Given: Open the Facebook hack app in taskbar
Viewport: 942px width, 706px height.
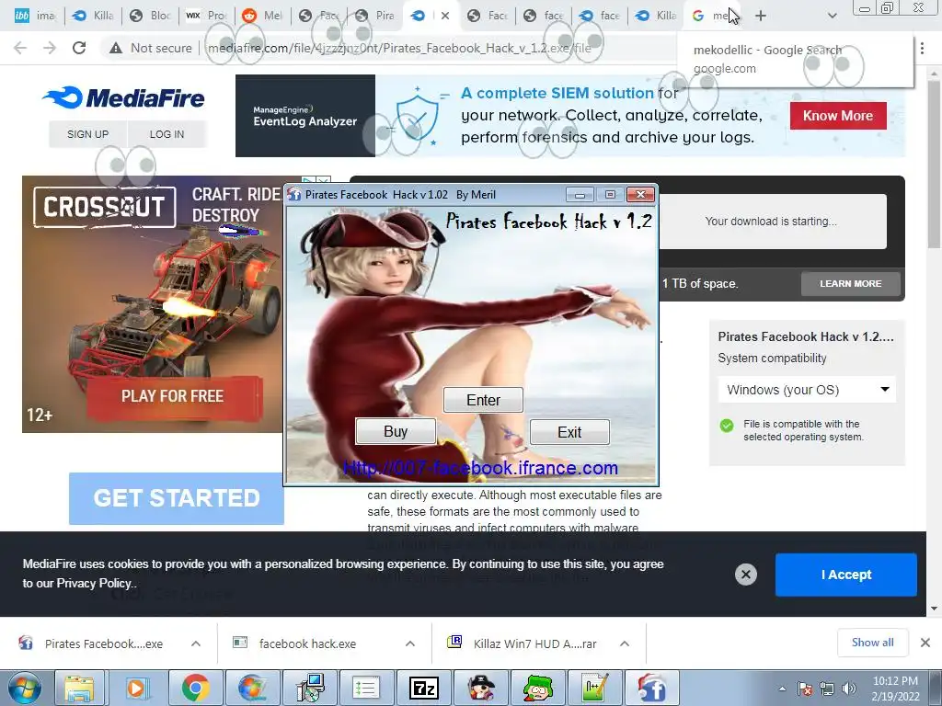Looking at the screenshot, I should pyautogui.click(x=652, y=688).
